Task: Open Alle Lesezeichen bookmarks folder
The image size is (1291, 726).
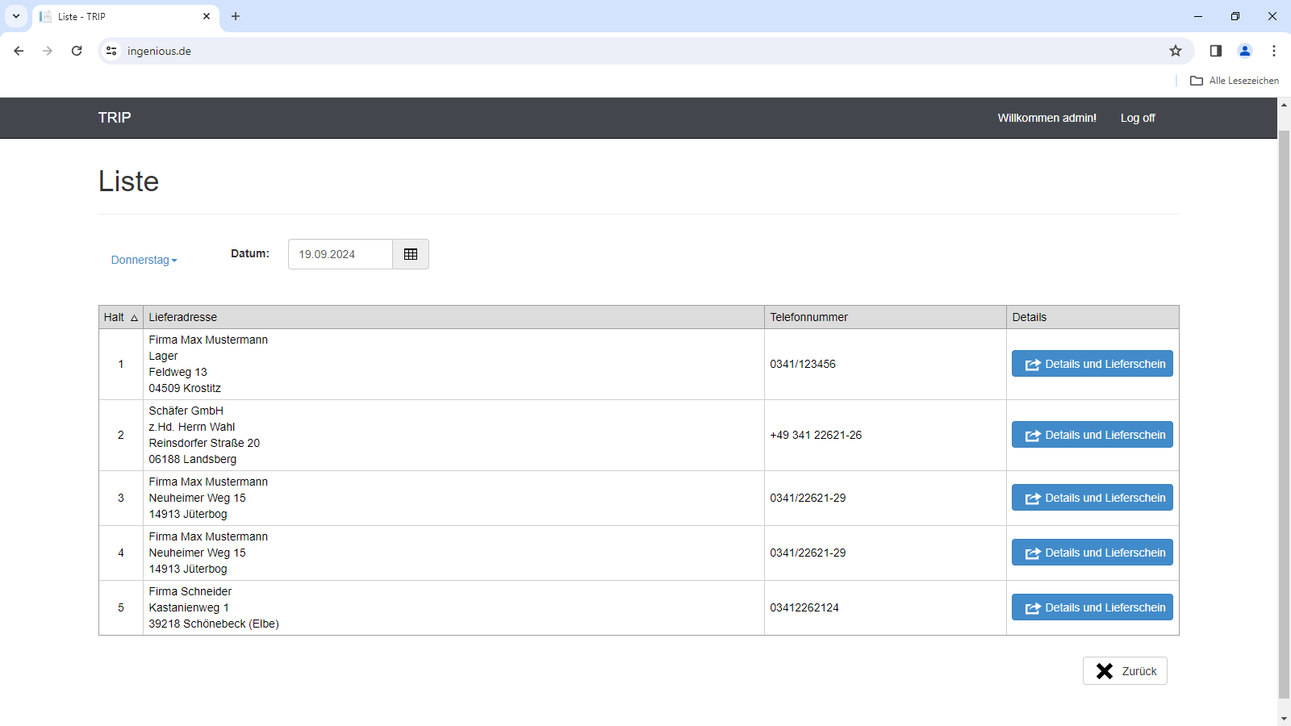Action: pos(1235,81)
